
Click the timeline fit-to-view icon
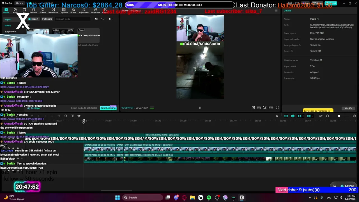point(321,116)
